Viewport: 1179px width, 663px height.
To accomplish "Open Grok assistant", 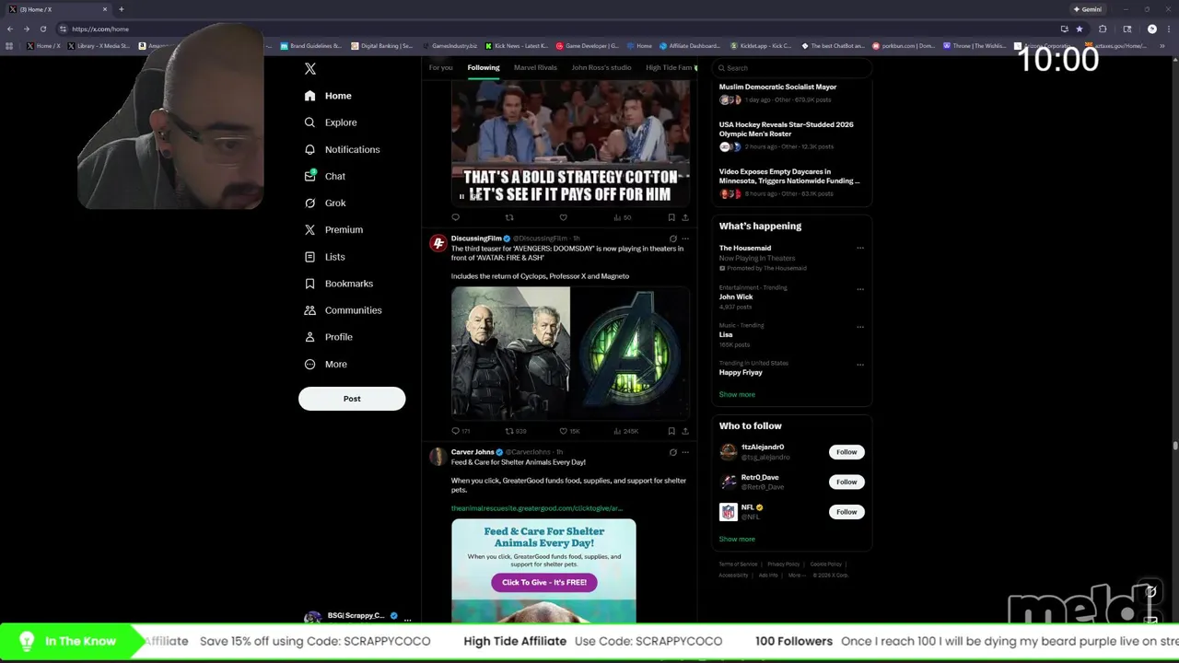I will (325, 203).
